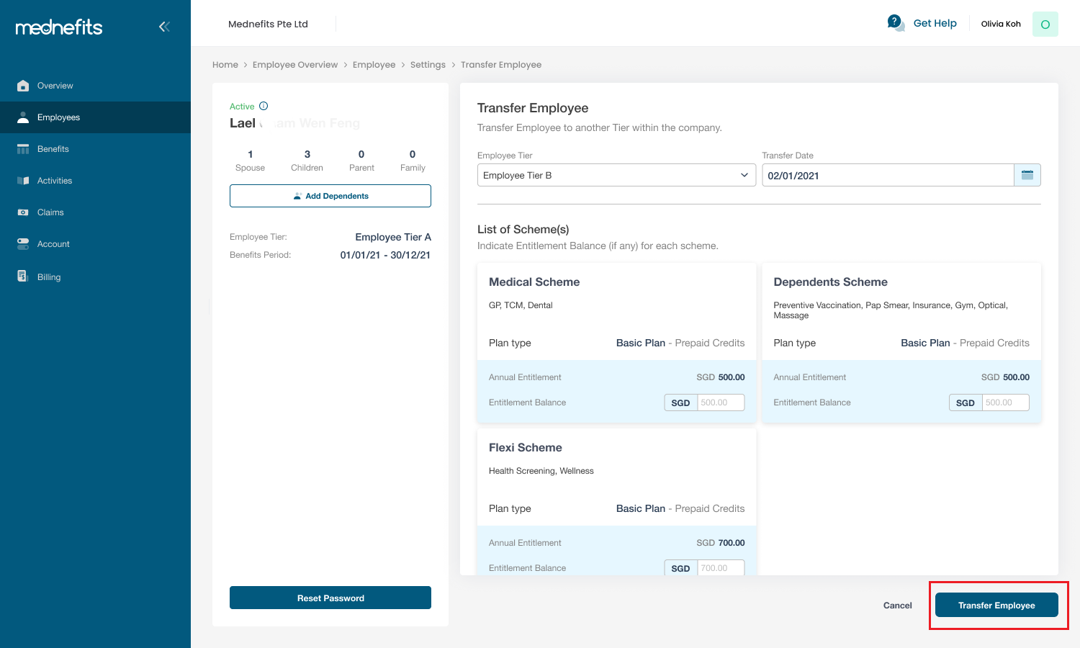Click Add Dependents for this employee
The image size is (1080, 648).
(330, 195)
